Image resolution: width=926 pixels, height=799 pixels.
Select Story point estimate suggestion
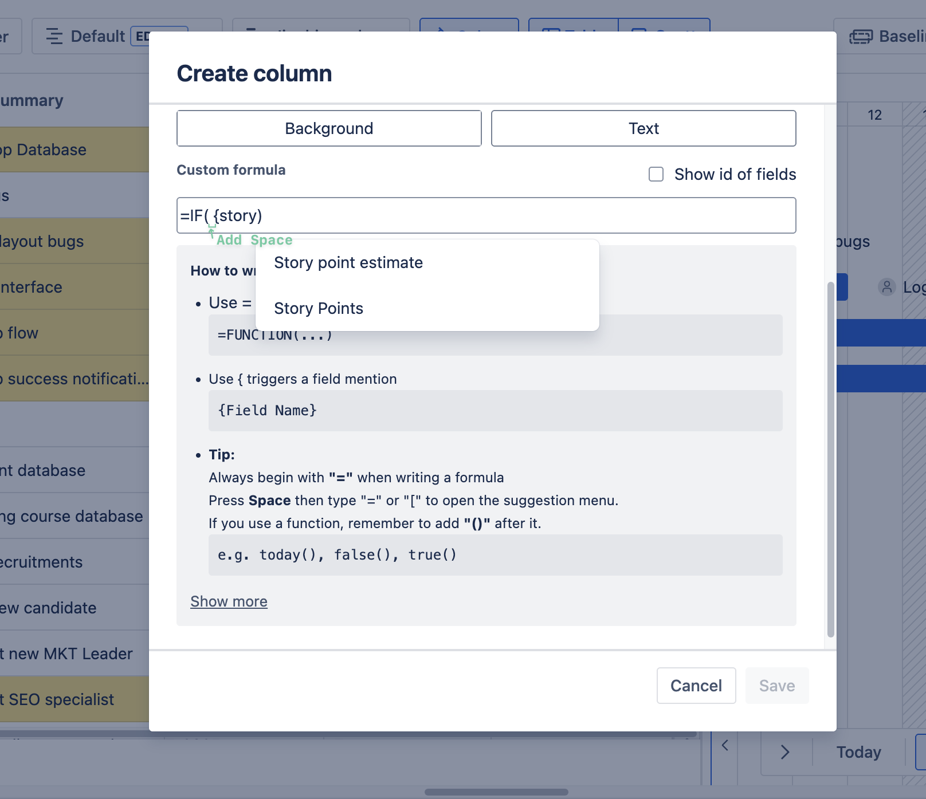(348, 262)
